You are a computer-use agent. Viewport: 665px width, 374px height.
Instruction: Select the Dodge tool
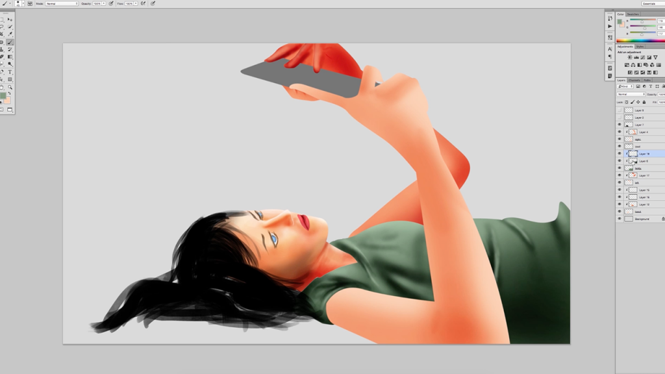coord(10,64)
